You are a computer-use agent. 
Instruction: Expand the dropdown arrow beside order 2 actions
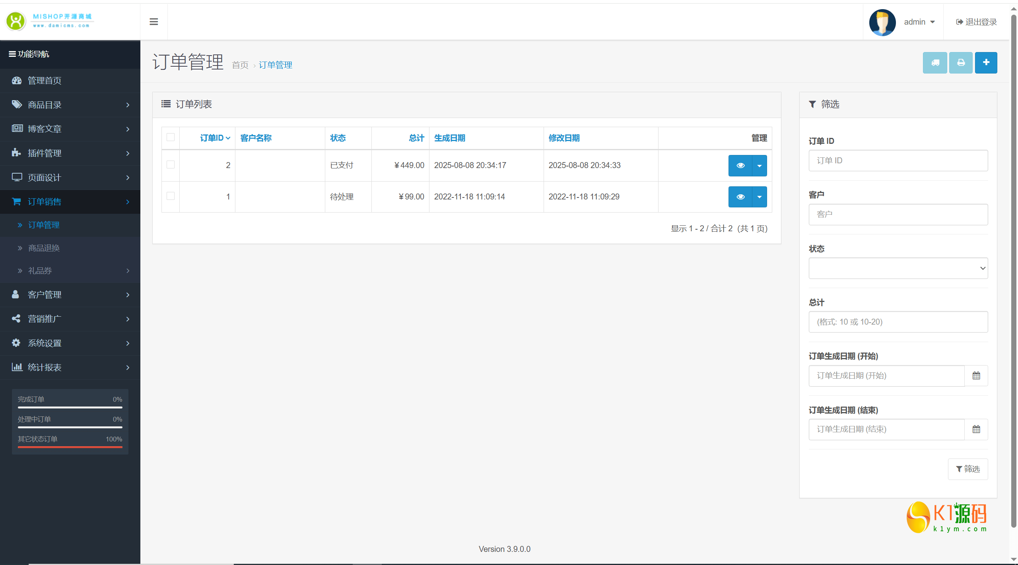point(759,165)
